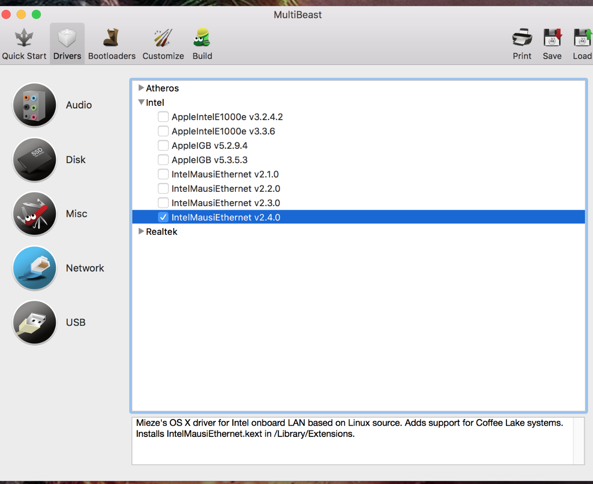Click the Load label
Viewport: 593px width, 484px height.
pos(582,56)
